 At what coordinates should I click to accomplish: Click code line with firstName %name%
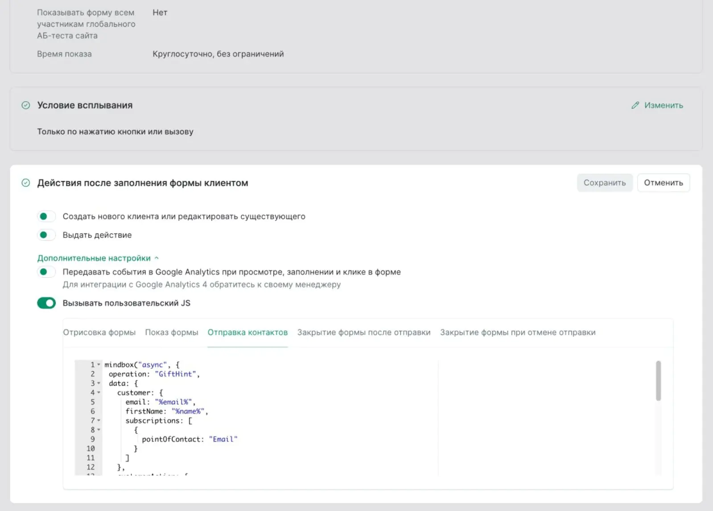pos(167,412)
